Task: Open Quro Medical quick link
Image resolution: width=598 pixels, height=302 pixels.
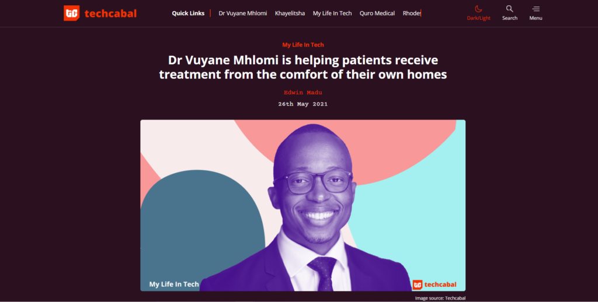Action: pos(377,13)
